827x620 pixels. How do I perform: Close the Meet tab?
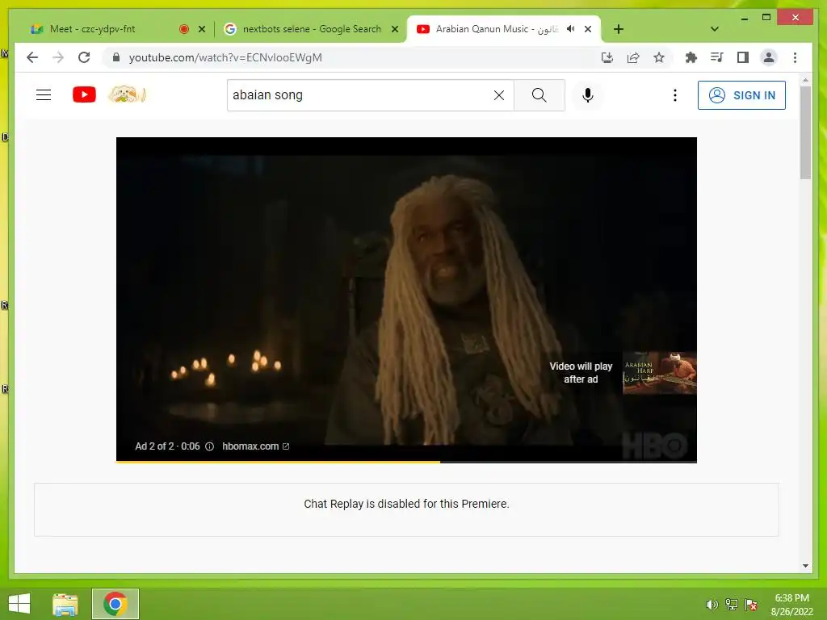coord(201,29)
